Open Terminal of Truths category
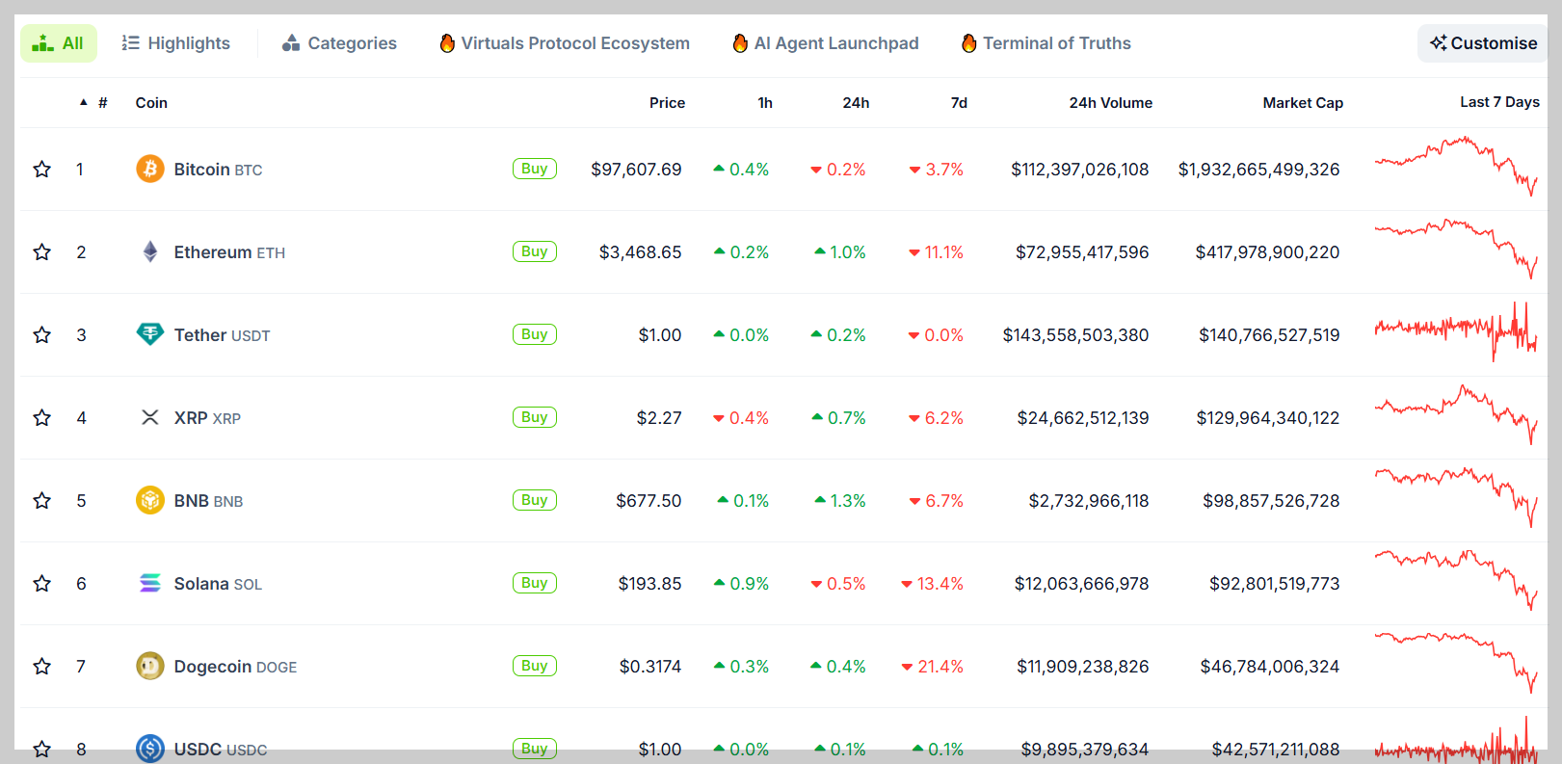This screenshot has width=1562, height=764. click(x=1046, y=43)
